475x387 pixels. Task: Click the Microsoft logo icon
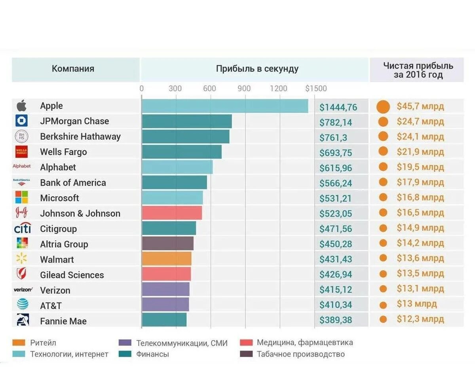[21, 197]
